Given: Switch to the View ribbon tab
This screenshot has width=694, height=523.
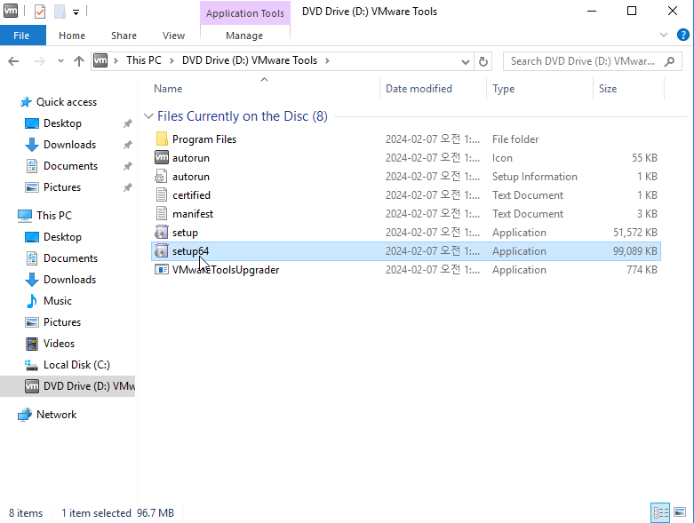Looking at the screenshot, I should pos(173,36).
